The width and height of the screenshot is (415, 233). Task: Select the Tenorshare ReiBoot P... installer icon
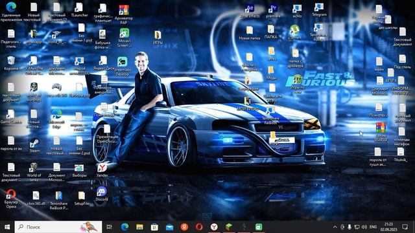(x=59, y=201)
